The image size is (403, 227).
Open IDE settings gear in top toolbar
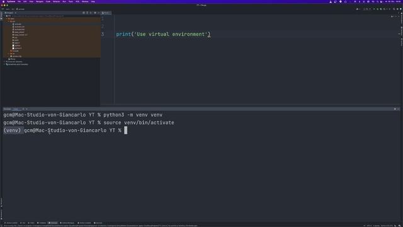tap(397, 9)
